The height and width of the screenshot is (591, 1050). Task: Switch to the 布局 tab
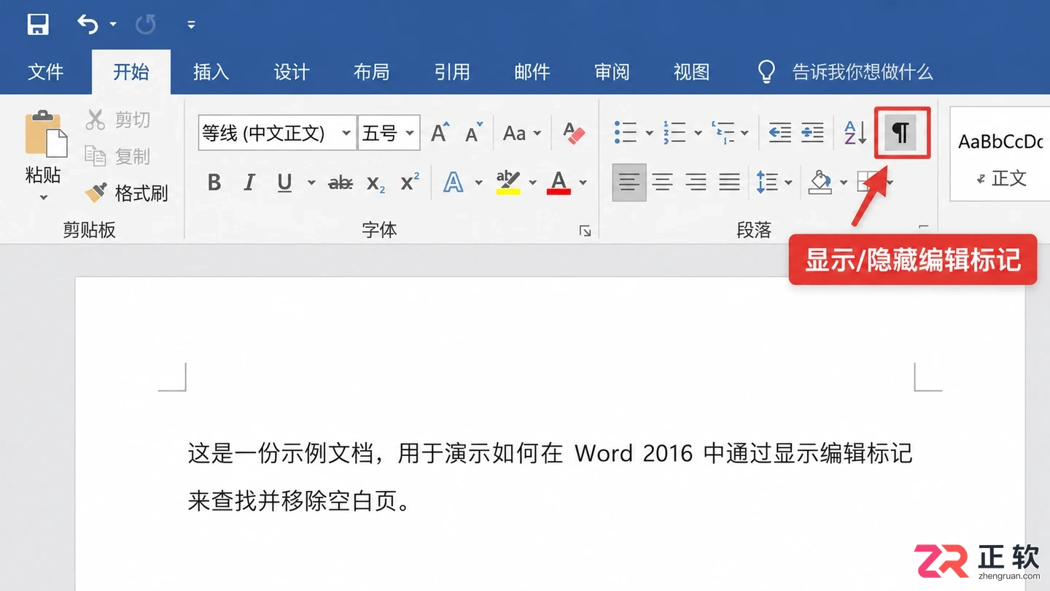(x=371, y=72)
